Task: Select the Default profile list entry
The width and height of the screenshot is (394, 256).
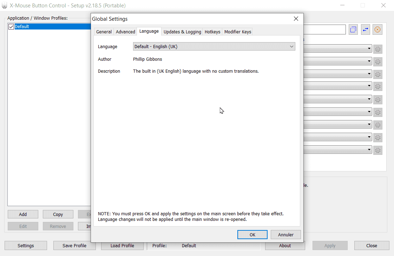Action: tap(49, 27)
